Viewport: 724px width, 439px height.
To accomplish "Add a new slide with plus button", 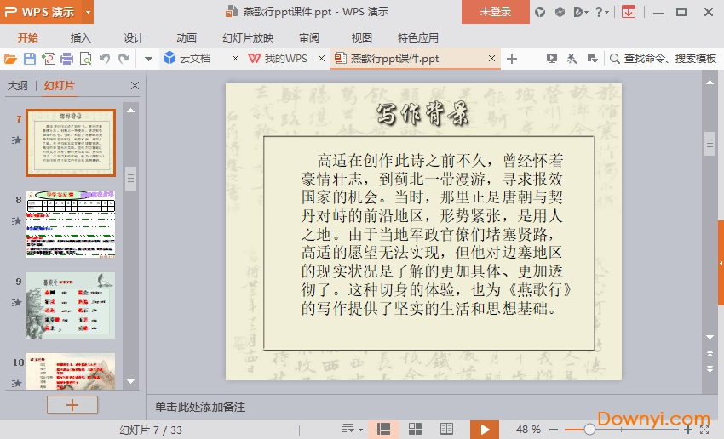I will [x=72, y=405].
